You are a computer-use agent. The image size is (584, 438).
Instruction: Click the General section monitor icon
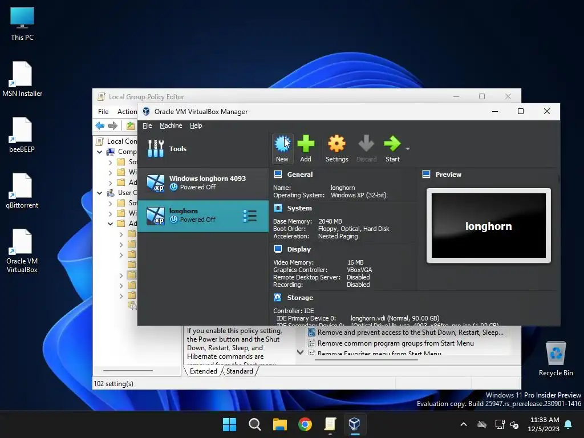278,174
